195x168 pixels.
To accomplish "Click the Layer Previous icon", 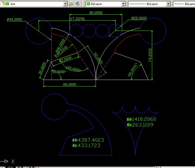I will coord(77,4).
